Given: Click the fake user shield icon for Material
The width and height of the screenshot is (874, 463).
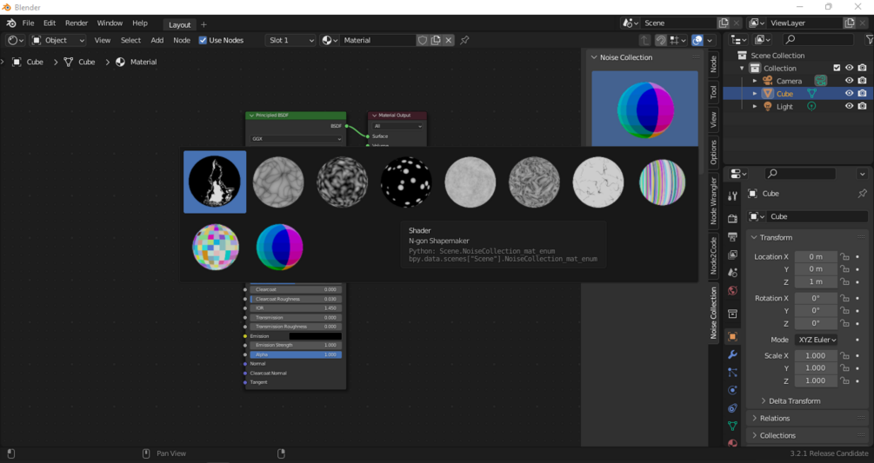Looking at the screenshot, I should (423, 40).
